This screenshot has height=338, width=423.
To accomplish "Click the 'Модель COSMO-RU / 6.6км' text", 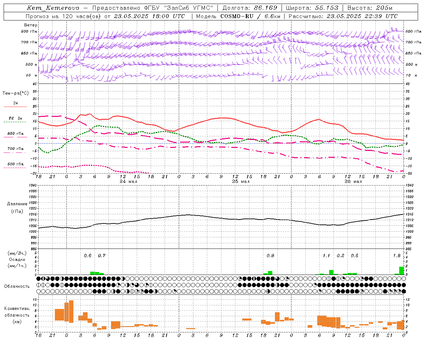I will (x=238, y=16).
